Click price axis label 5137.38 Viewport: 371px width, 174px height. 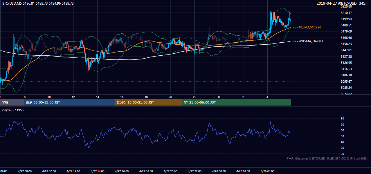point(346,57)
